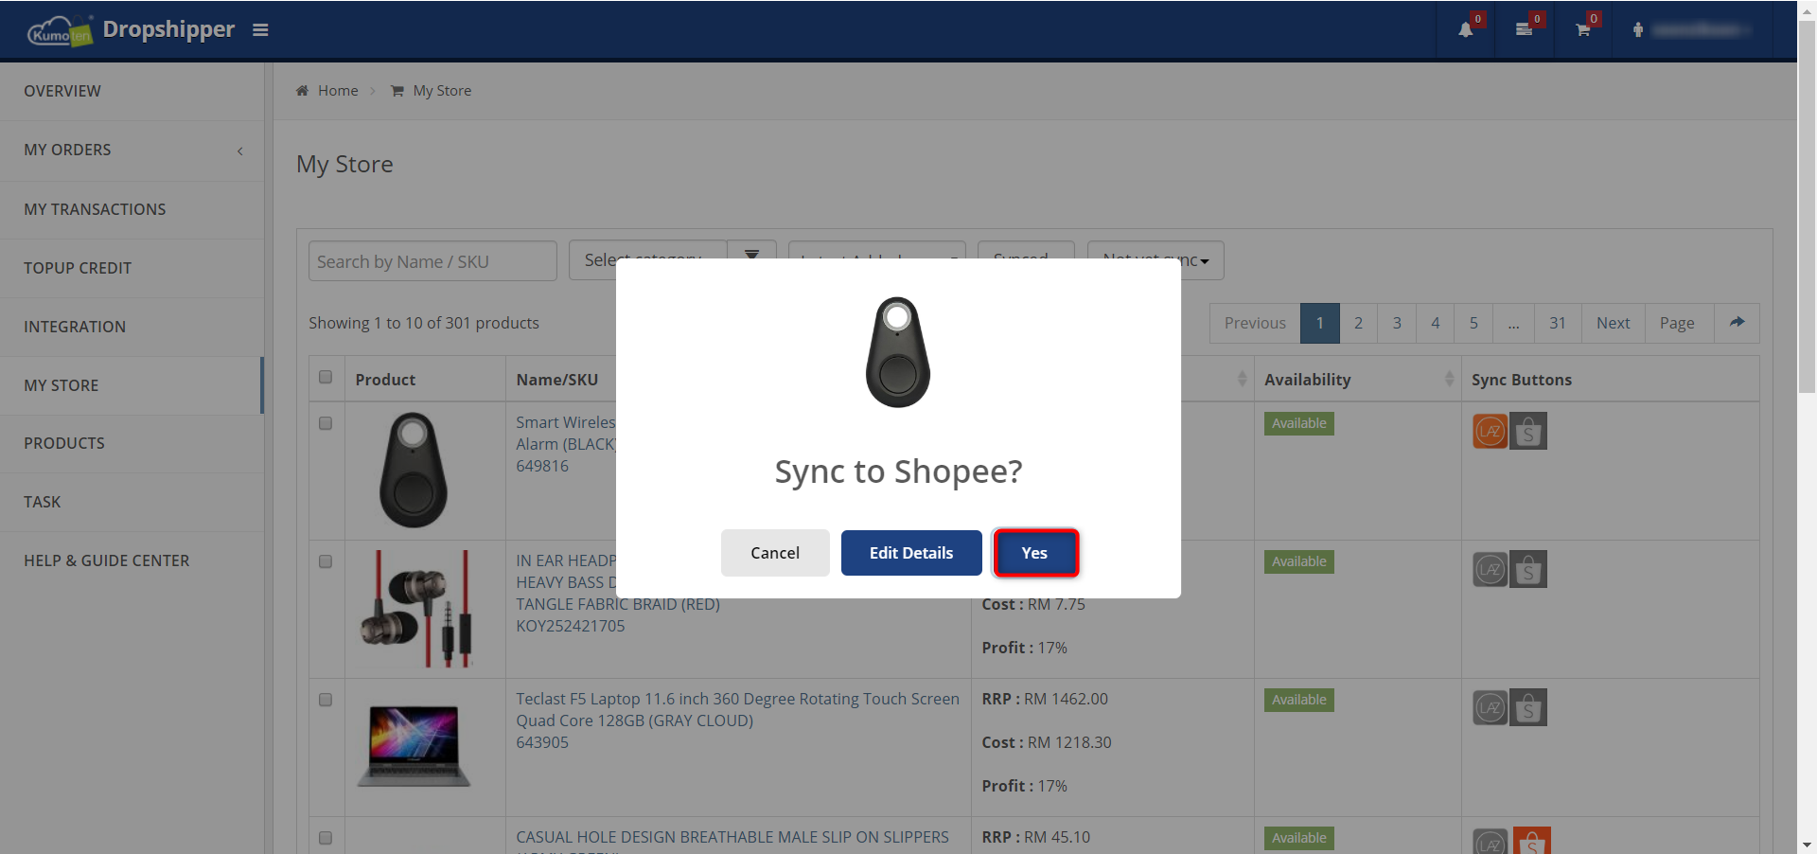Viewport: 1817px width, 854px height.
Task: Click Edit Details in the sync dialog
Action: [x=911, y=553]
